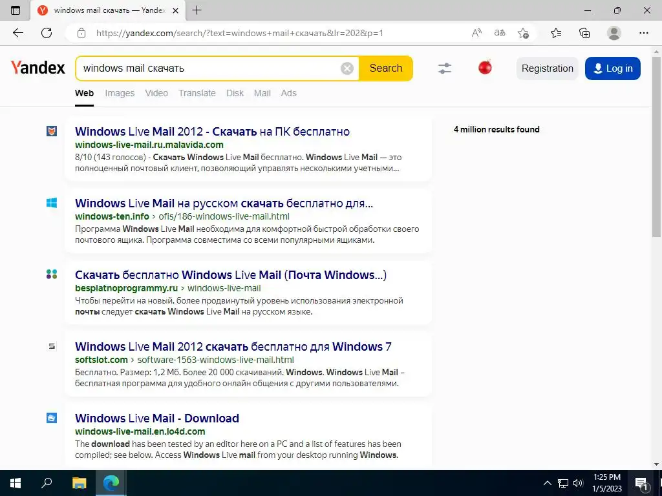Image resolution: width=662 pixels, height=496 pixels.
Task: Switch to the Images tab
Action: [120, 93]
